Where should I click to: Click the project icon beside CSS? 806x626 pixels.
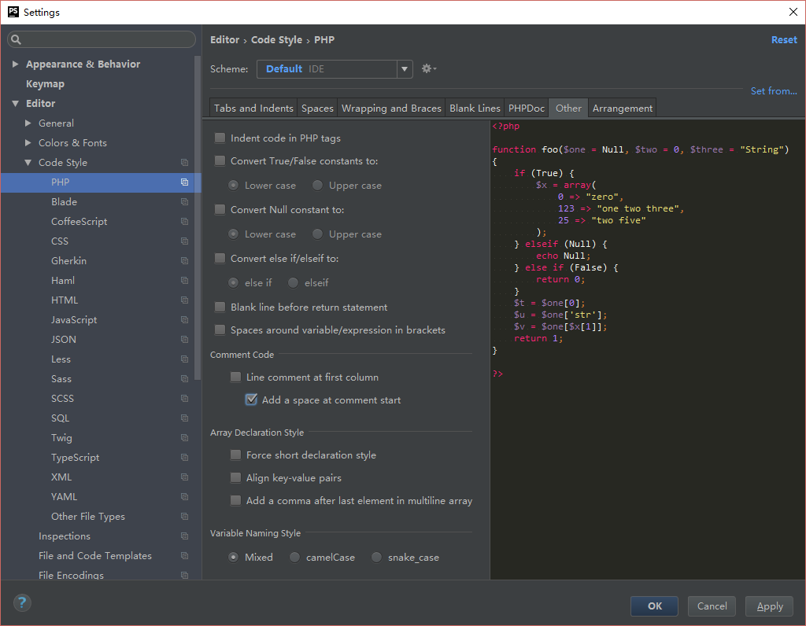[x=184, y=241]
